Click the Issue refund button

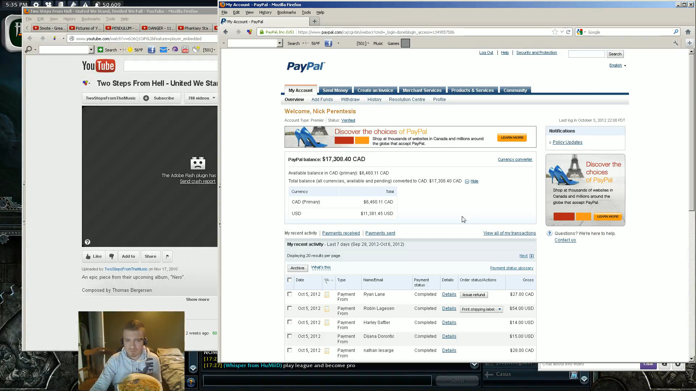[473, 295]
